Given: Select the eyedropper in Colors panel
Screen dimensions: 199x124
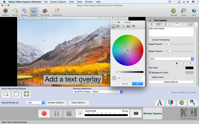Looking at the screenshot, I should pos(119,78).
